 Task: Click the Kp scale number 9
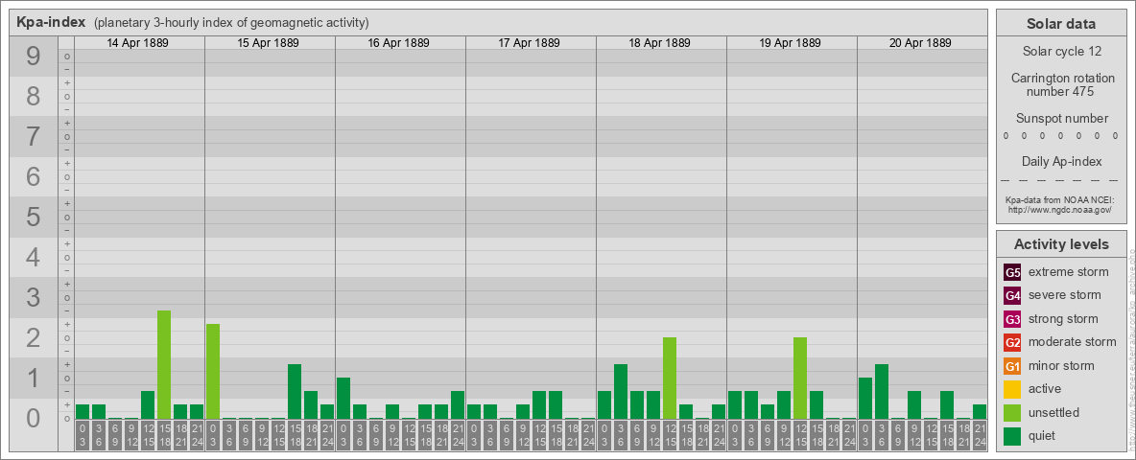(x=34, y=57)
